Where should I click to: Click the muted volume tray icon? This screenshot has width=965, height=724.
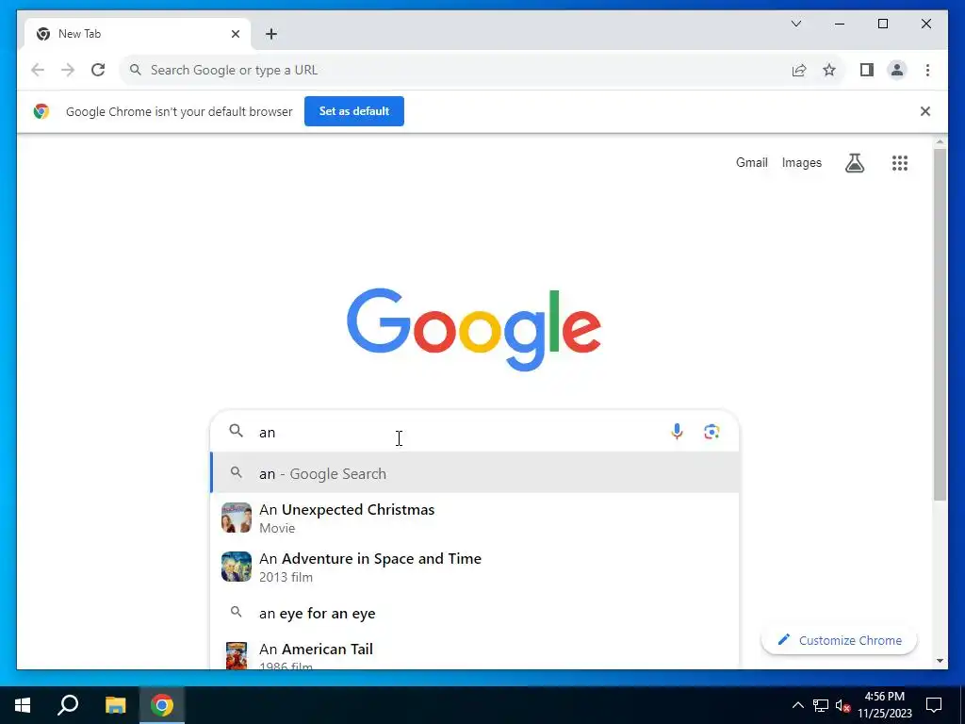coord(842,705)
